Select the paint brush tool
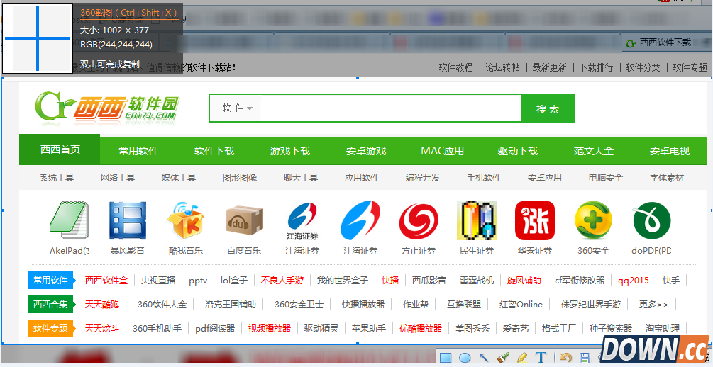Screen dimensions: 713x367 (x=502, y=358)
